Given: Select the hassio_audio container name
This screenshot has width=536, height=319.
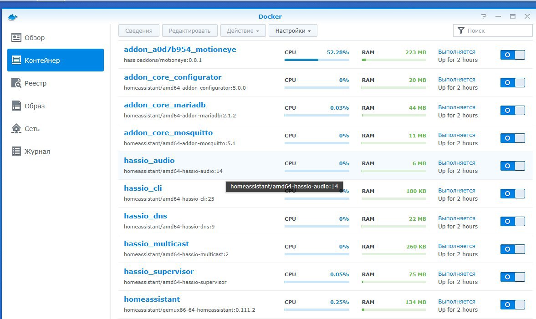Looking at the screenshot, I should [149, 160].
